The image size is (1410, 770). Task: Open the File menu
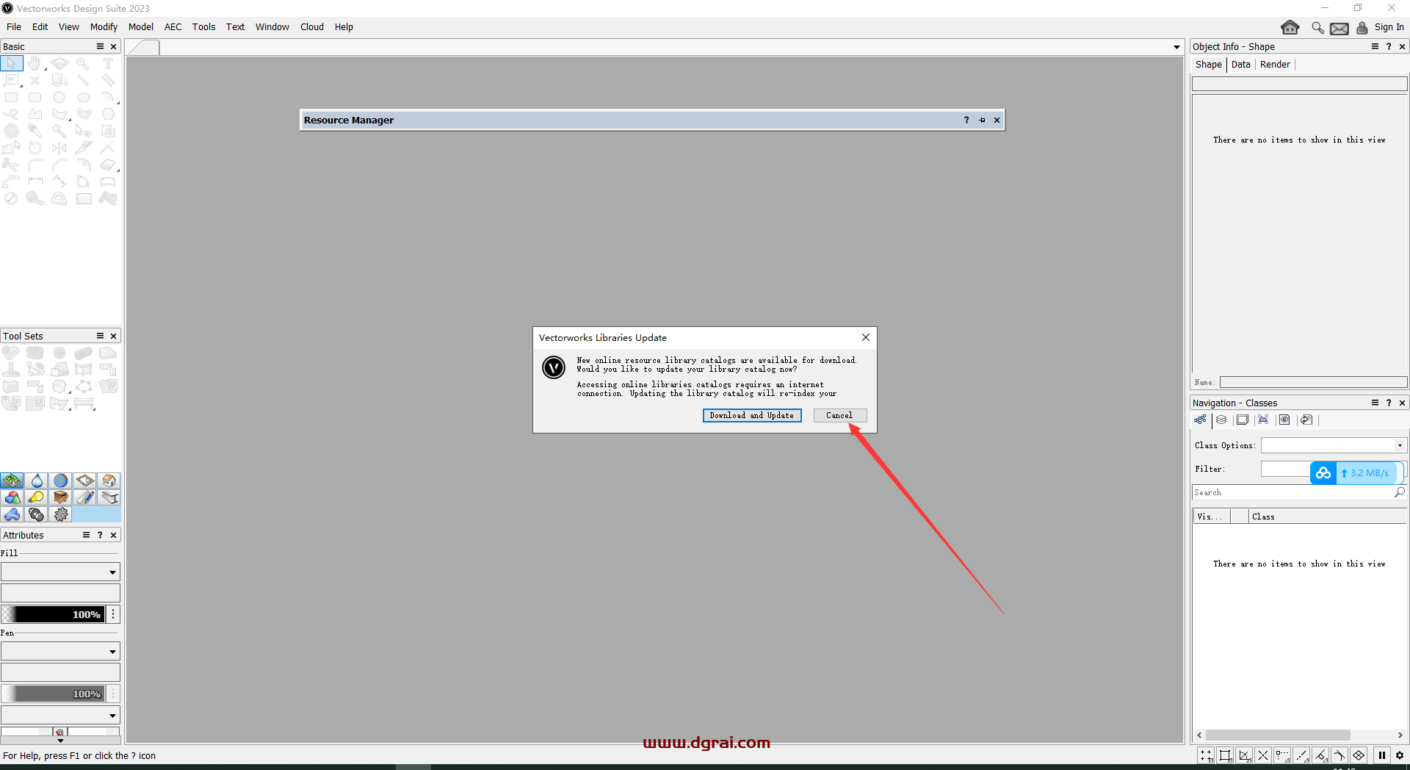tap(14, 26)
